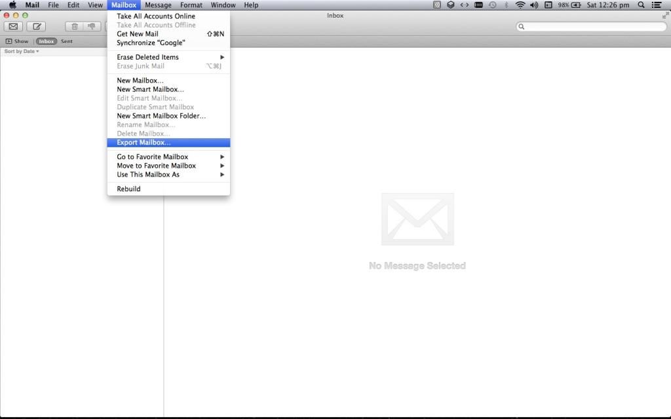Click the Compose new message icon
671x419 pixels.
(37, 26)
